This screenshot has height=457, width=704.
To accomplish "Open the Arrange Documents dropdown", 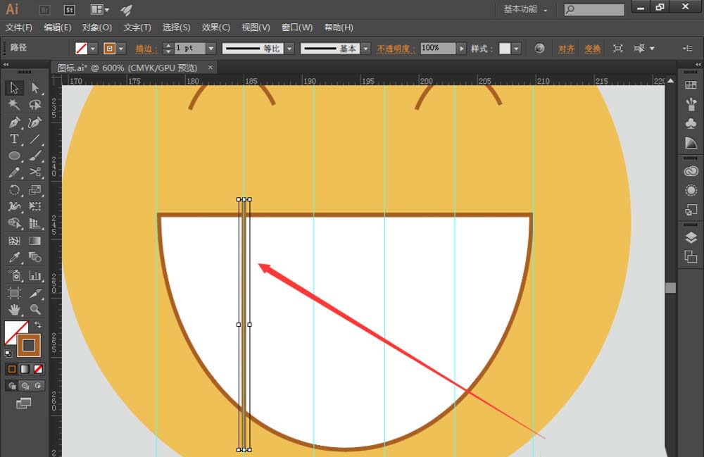I will [100, 9].
